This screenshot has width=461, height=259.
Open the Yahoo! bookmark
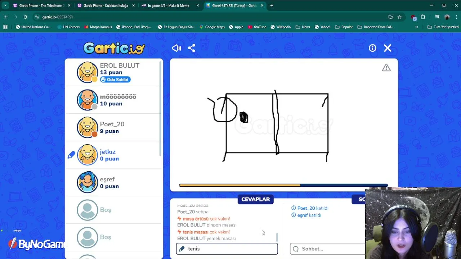pos(322,27)
